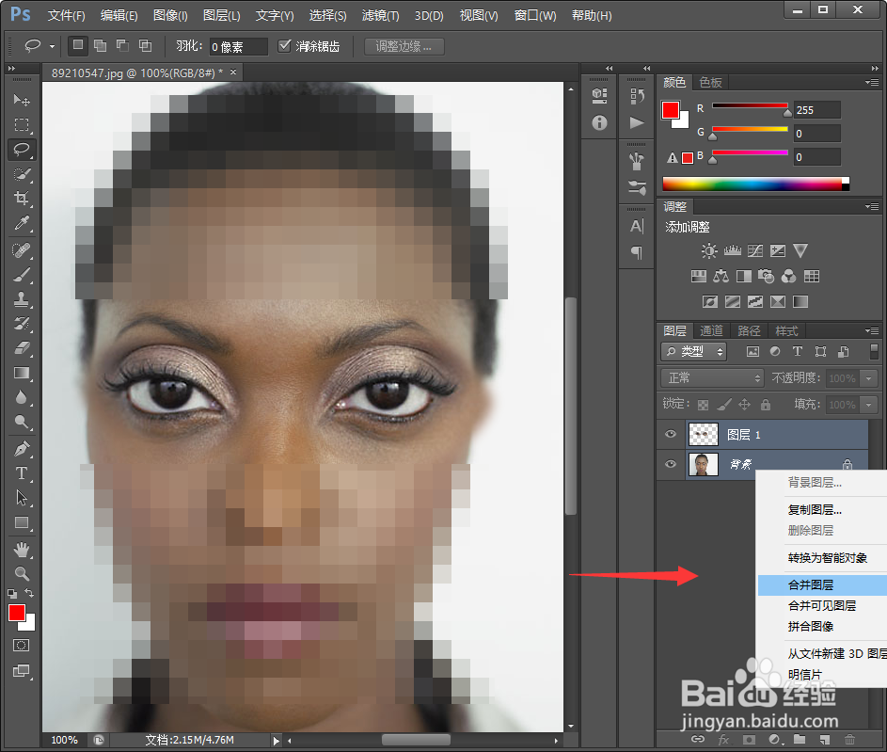
Task: Enable anti-alias checkbox 消除锯齿
Action: click(x=285, y=46)
